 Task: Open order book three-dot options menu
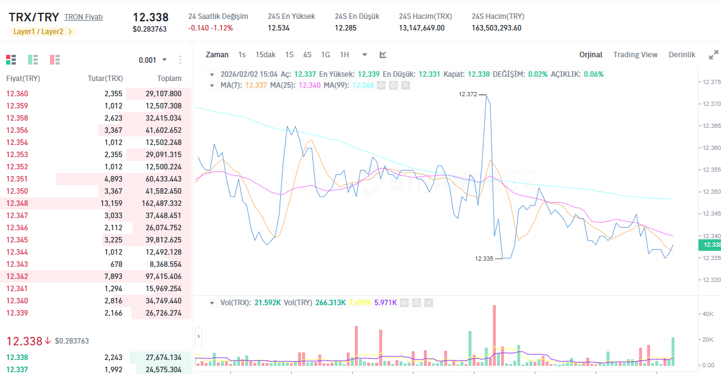[x=180, y=60]
